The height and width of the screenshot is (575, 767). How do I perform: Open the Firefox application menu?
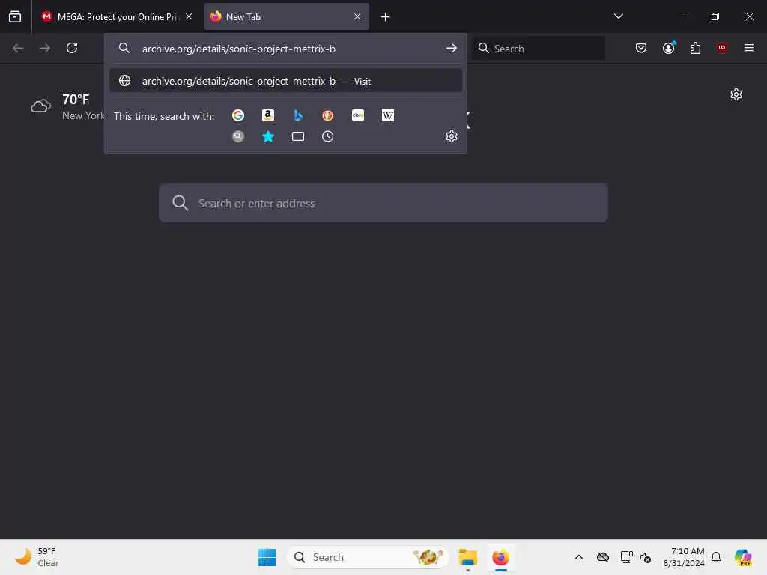749,48
